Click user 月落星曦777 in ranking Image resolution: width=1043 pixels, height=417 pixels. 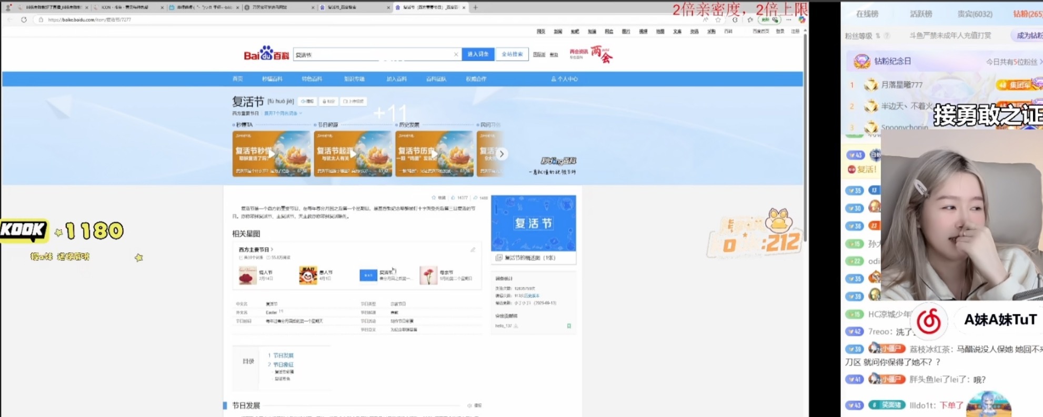pyautogui.click(x=901, y=85)
